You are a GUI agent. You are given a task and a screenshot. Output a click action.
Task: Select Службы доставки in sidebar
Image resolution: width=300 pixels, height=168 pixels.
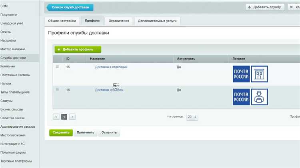(20, 58)
